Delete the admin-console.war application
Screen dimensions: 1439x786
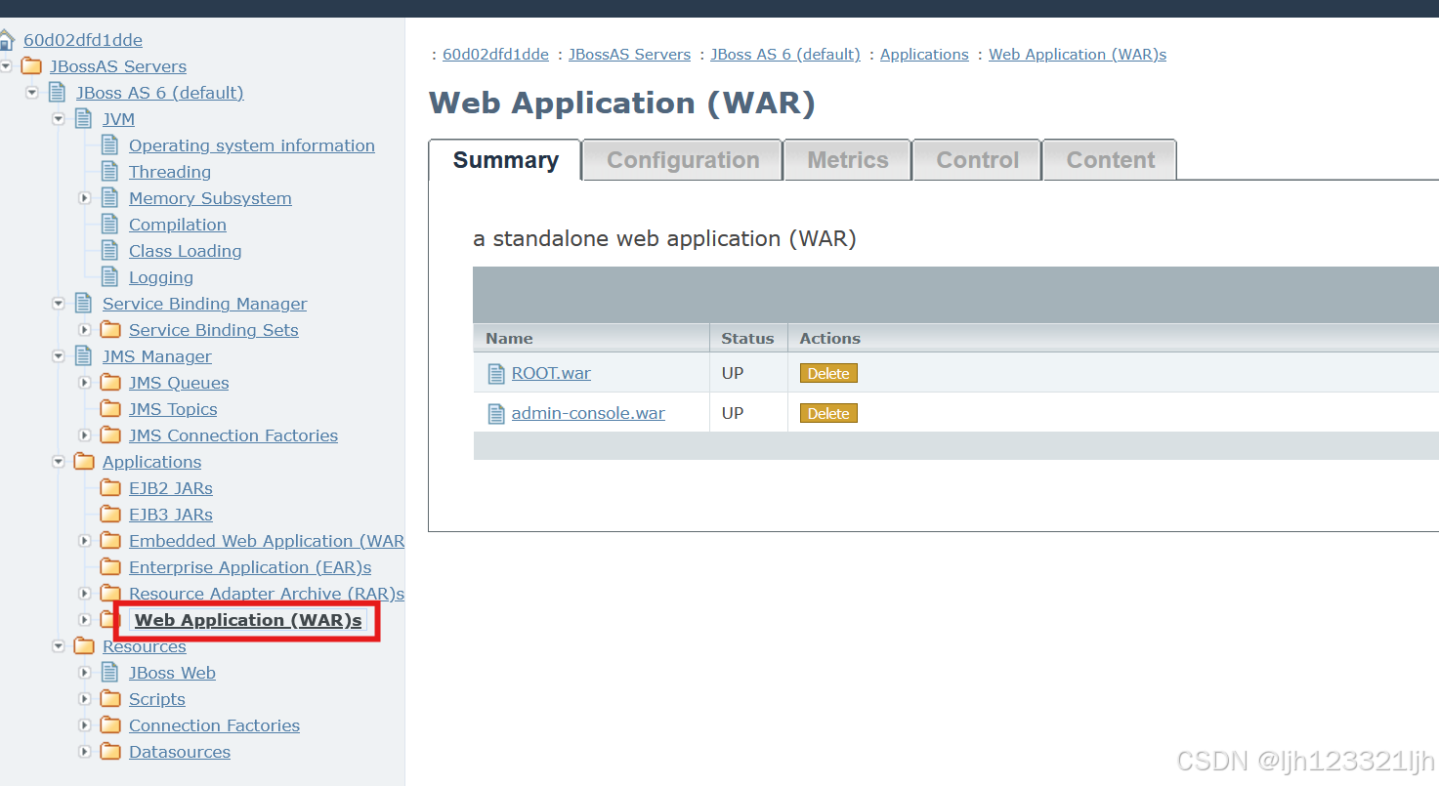[x=828, y=414]
